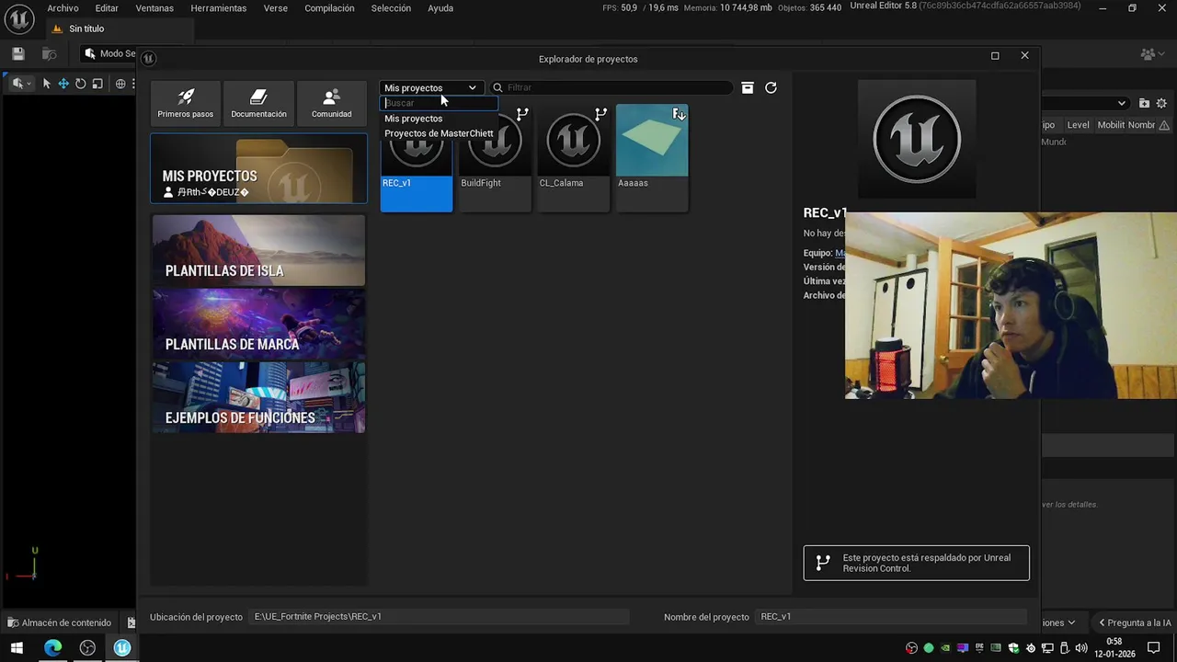Activate the translate move tool in viewport
This screenshot has height=662, width=1177.
(63, 84)
